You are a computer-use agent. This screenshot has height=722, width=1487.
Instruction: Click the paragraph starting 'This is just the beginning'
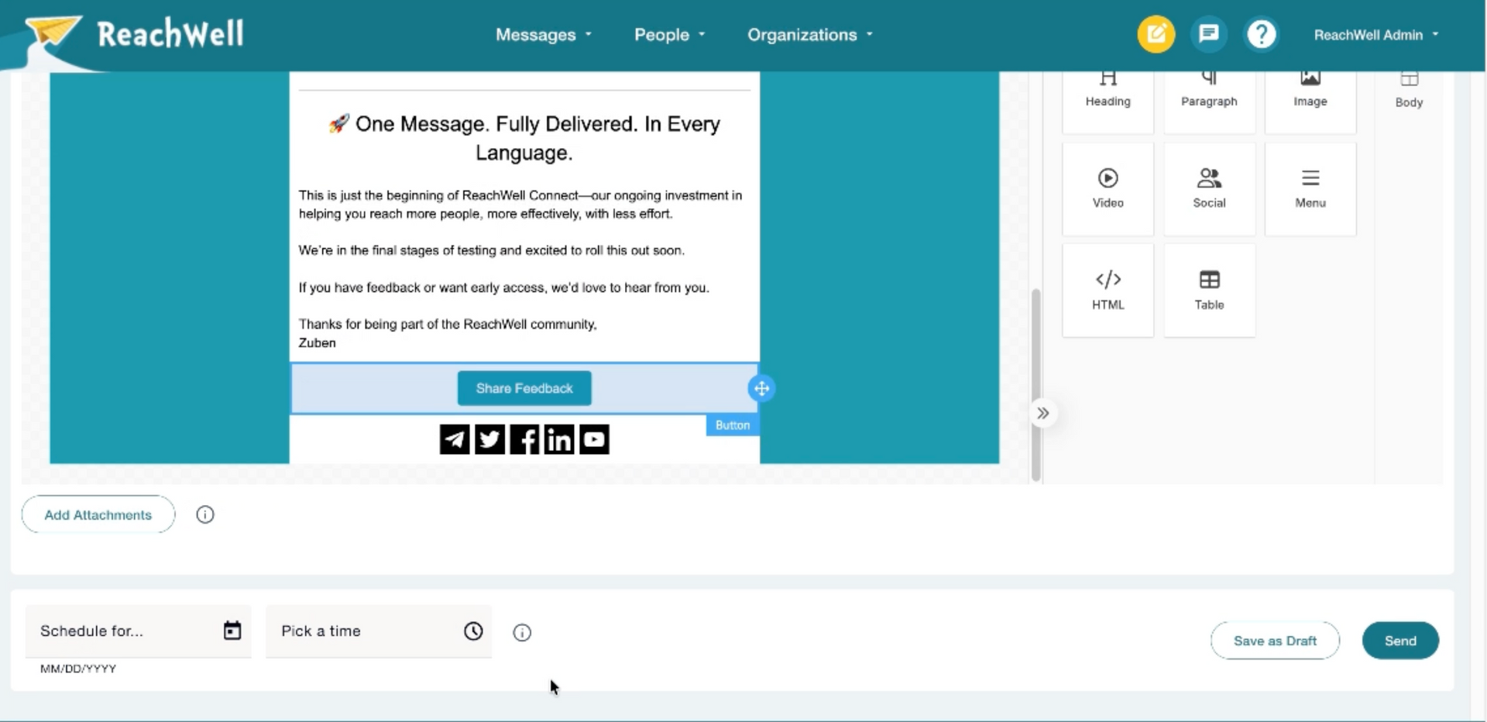(x=520, y=205)
